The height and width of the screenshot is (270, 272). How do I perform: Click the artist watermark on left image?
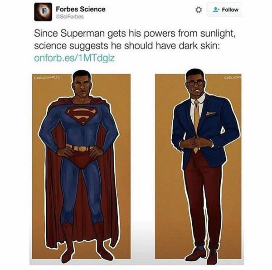[x=47, y=77]
